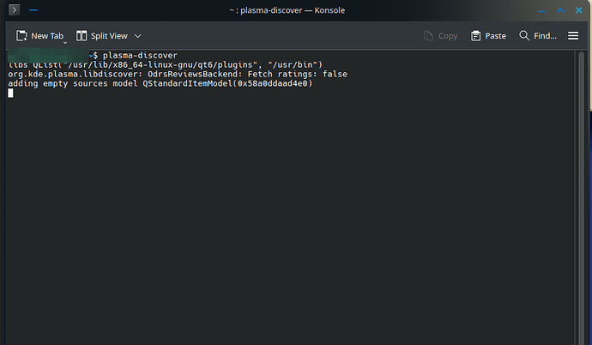
Task: Open the hamburger menu
Action: pos(573,36)
